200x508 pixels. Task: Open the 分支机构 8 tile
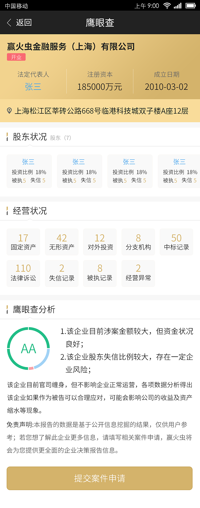pyautogui.click(x=138, y=242)
